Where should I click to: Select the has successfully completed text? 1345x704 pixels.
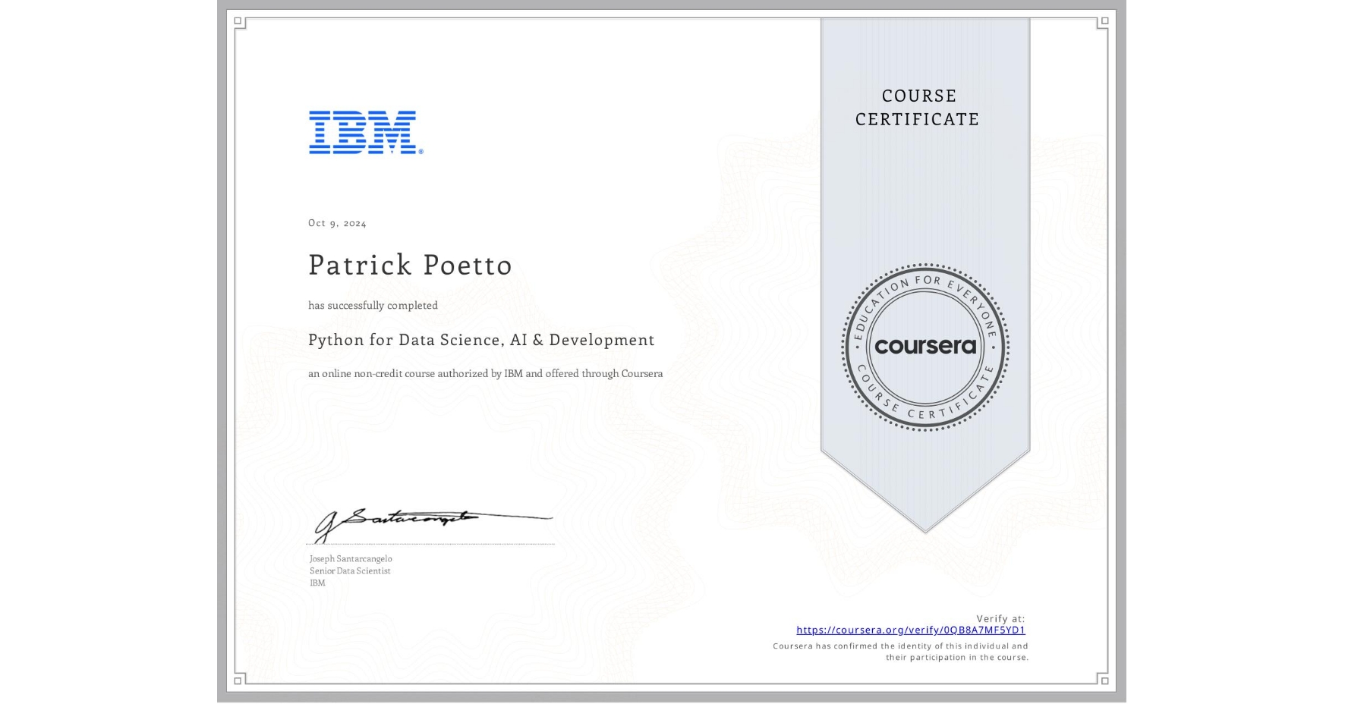(373, 305)
